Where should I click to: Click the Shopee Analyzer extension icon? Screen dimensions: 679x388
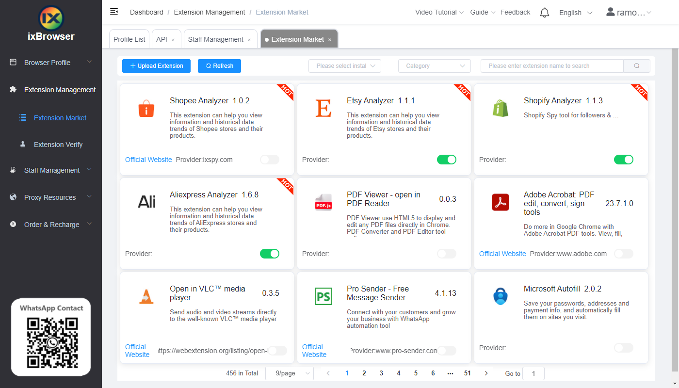coord(146,109)
